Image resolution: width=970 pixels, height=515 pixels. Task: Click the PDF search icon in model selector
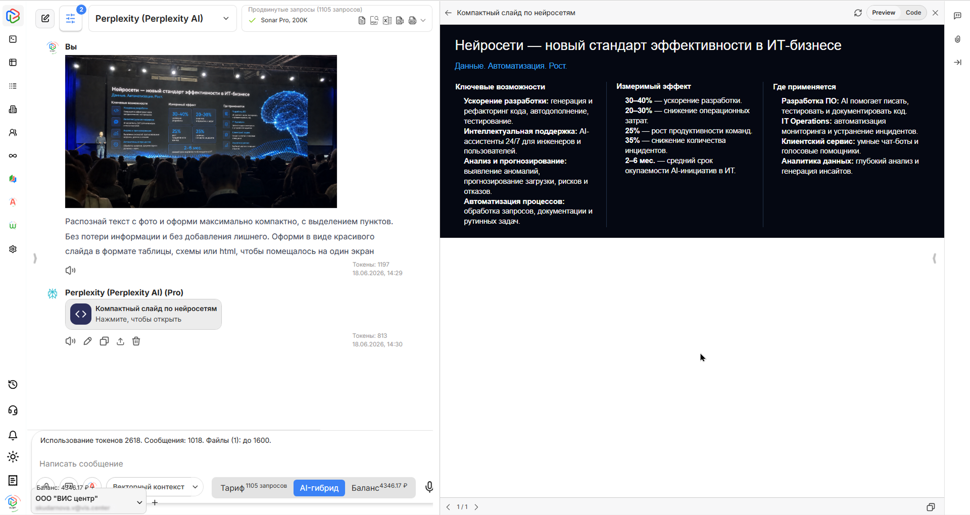point(374,21)
